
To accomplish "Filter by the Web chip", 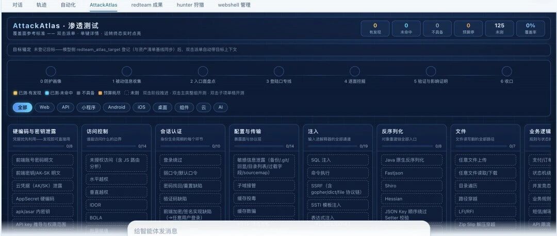I will [44, 107].
